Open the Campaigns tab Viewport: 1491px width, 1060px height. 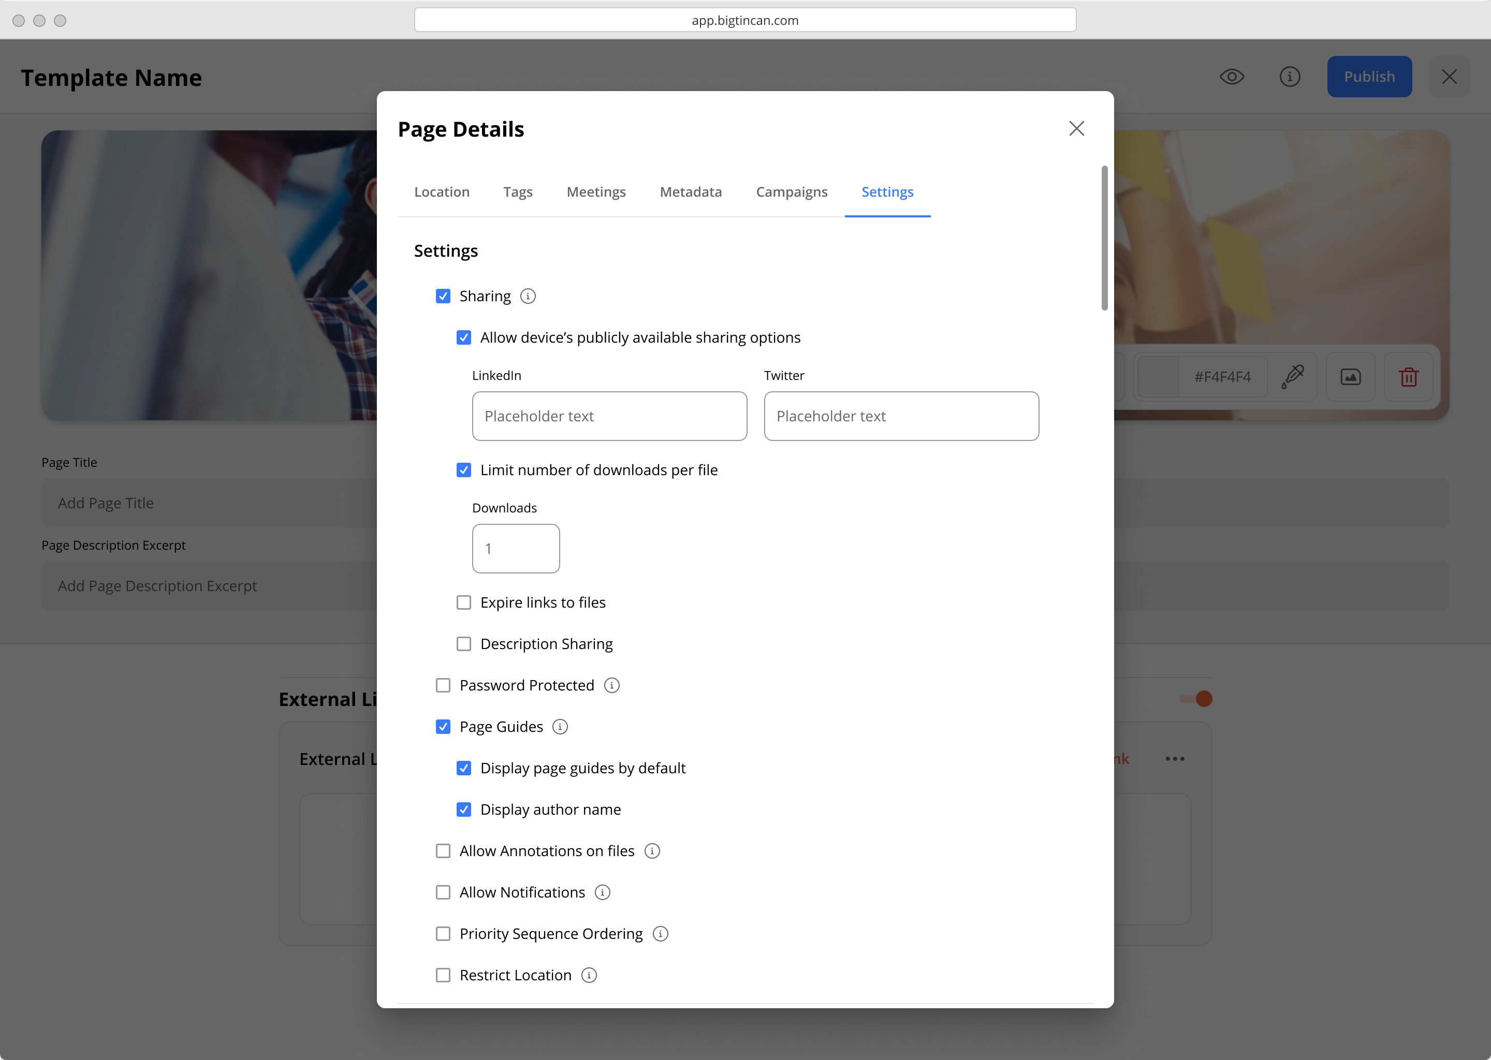point(792,192)
